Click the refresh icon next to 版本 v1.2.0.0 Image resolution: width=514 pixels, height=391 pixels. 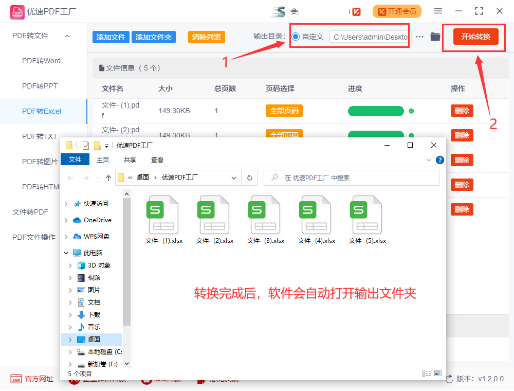coord(450,379)
